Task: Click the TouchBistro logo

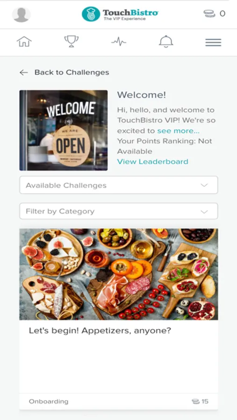Action: click(x=120, y=14)
